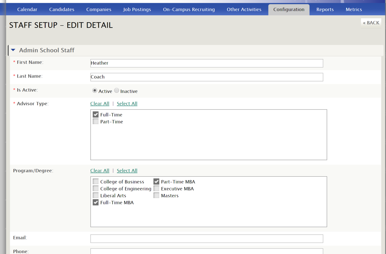Image resolution: width=386 pixels, height=254 pixels.
Task: Open the Reports tab
Action: (x=325, y=9)
